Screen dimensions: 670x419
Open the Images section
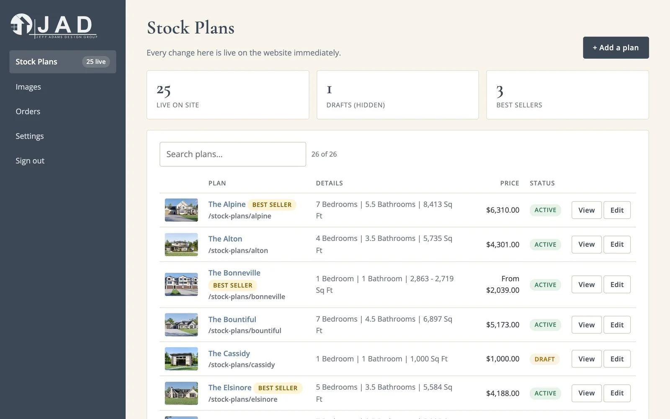(x=28, y=87)
